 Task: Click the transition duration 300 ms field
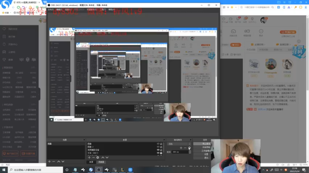click(180, 152)
